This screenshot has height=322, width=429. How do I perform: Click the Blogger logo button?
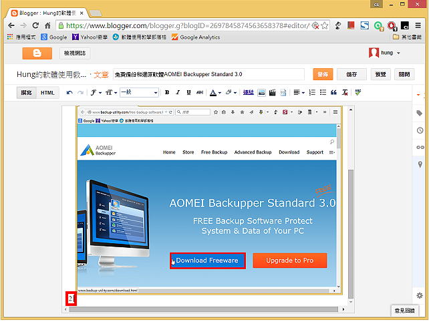(37, 53)
